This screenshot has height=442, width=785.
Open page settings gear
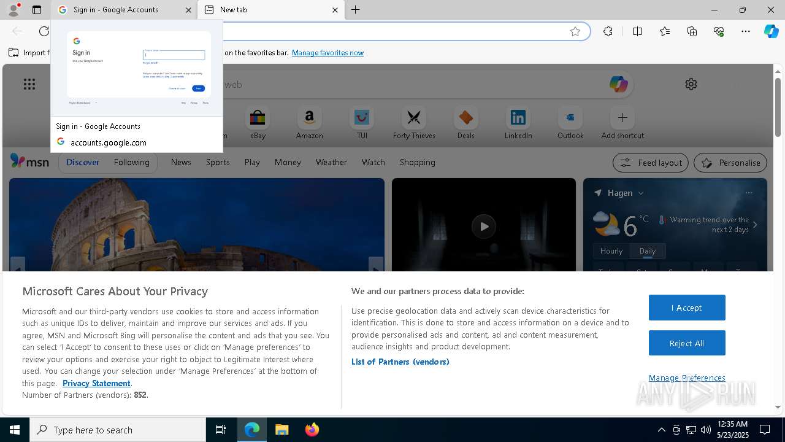(x=691, y=84)
